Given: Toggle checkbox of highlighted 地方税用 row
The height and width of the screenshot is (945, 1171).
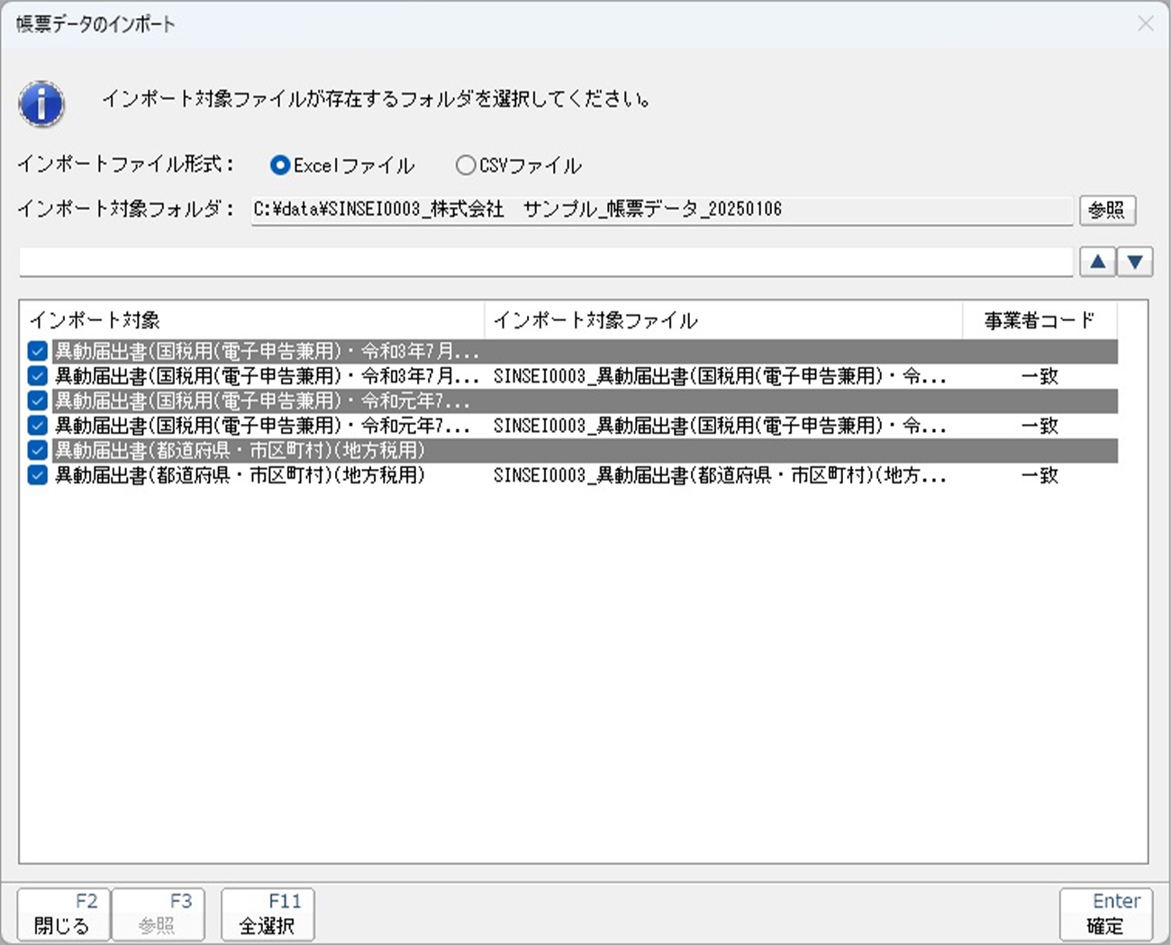Looking at the screenshot, I should 37,450.
